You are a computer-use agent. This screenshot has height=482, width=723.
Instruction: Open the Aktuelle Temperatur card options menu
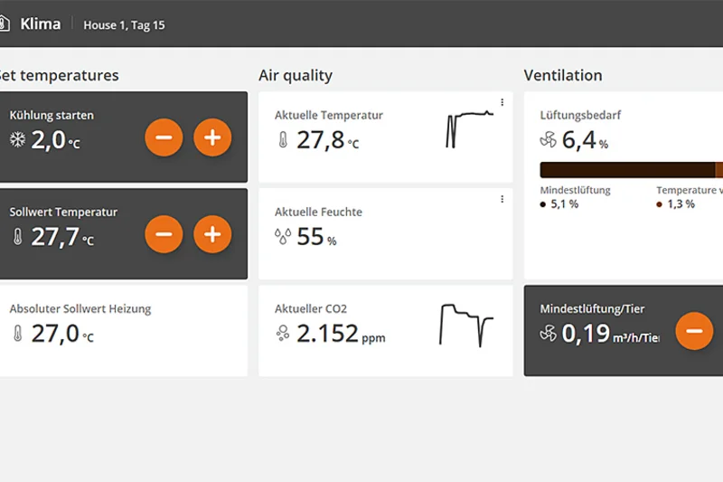click(502, 102)
